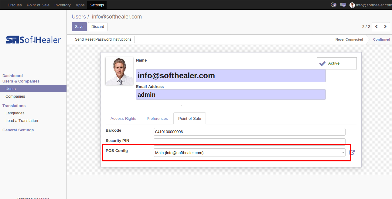Click the Active checkmark icon
Image resolution: width=392 pixels, height=199 pixels.
[322, 63]
